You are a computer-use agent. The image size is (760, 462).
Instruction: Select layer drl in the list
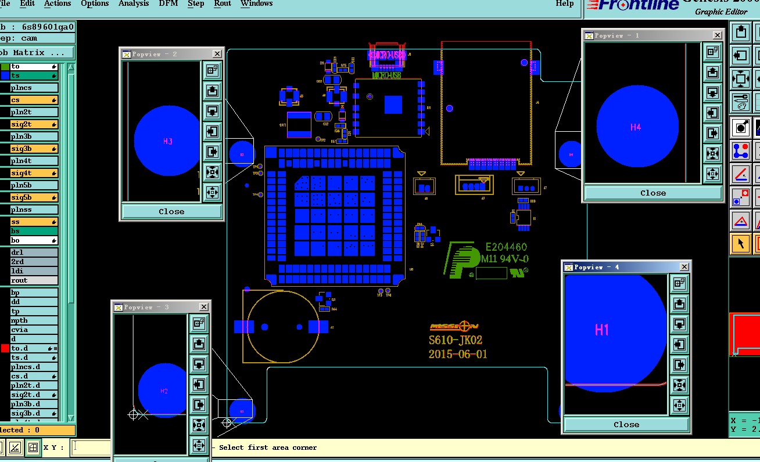click(34, 252)
